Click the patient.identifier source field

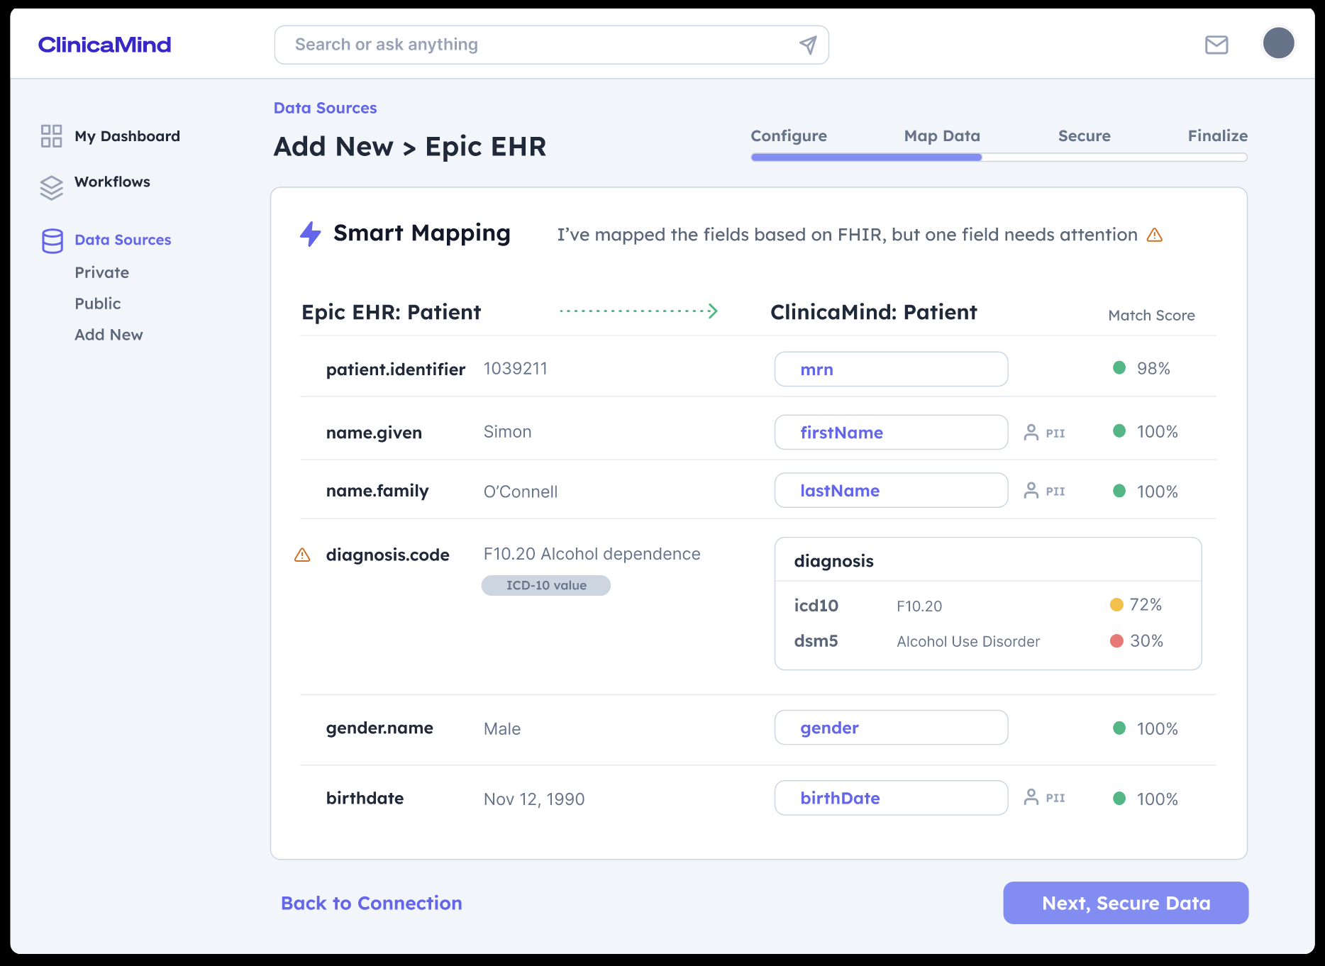coord(396,370)
